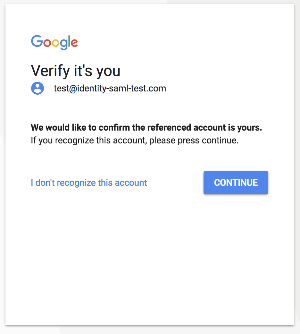Click the word "Verify" in the heading
This screenshot has height=334, width=300.
click(50, 71)
